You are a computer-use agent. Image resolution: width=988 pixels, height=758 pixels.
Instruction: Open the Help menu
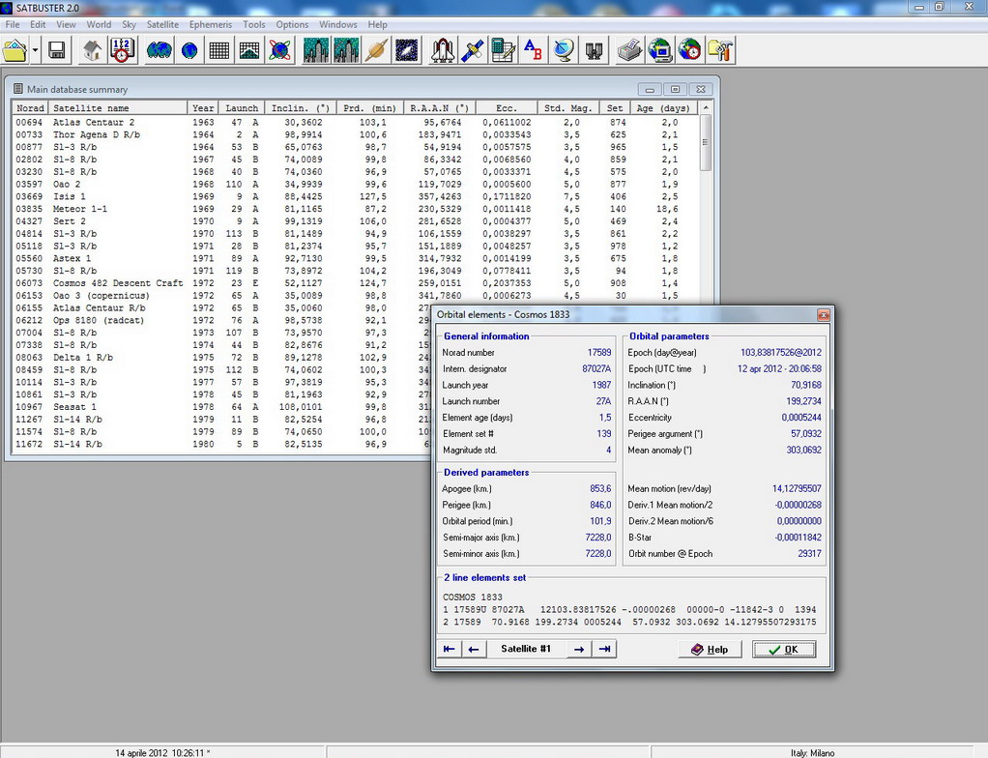377,24
